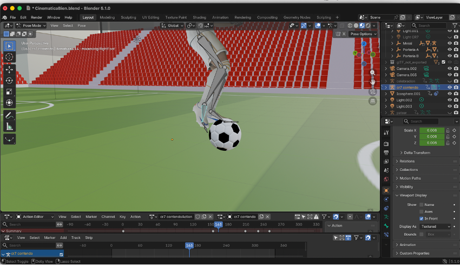Viewport: 460px width, 265px height.
Task: Select the Annotate tool
Action: pyautogui.click(x=10, y=115)
